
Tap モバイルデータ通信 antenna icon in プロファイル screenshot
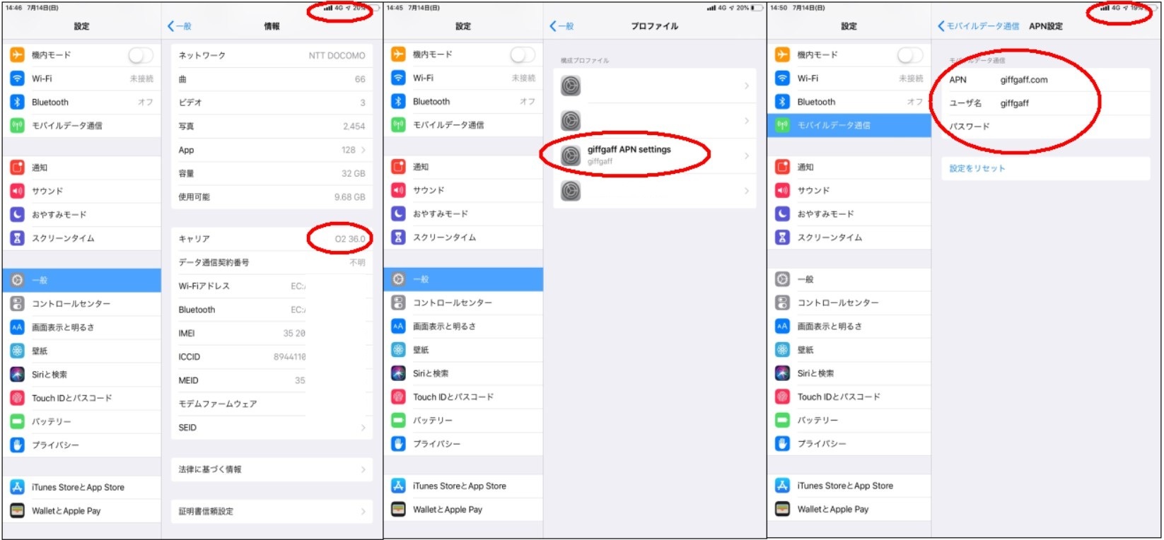tap(398, 124)
